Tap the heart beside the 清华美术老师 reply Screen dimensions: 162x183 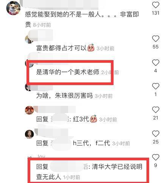point(156,63)
